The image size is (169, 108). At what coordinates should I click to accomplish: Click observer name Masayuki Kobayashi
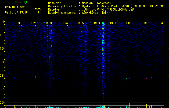point(96,3)
